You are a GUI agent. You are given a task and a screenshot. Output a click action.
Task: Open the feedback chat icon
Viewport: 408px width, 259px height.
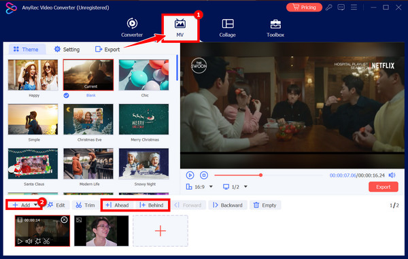[x=341, y=7]
